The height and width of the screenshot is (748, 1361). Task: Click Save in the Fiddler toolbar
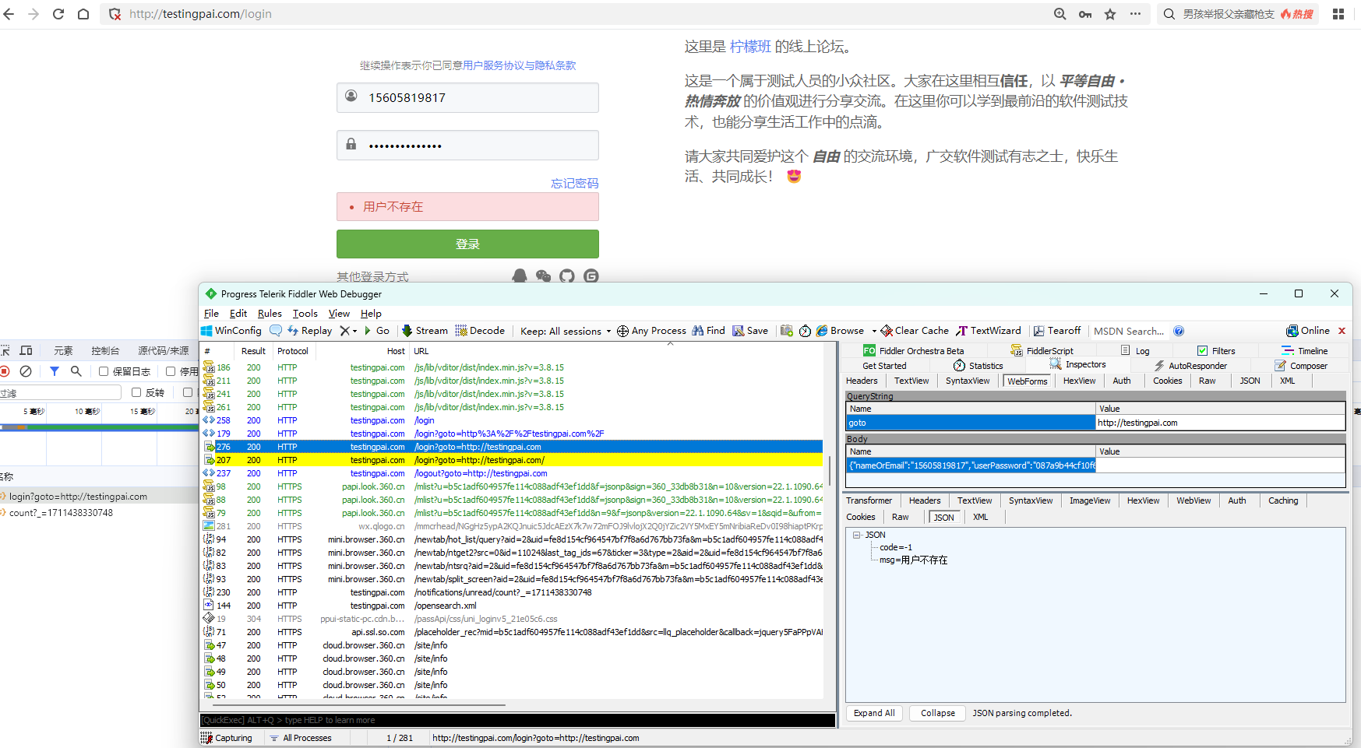click(750, 331)
